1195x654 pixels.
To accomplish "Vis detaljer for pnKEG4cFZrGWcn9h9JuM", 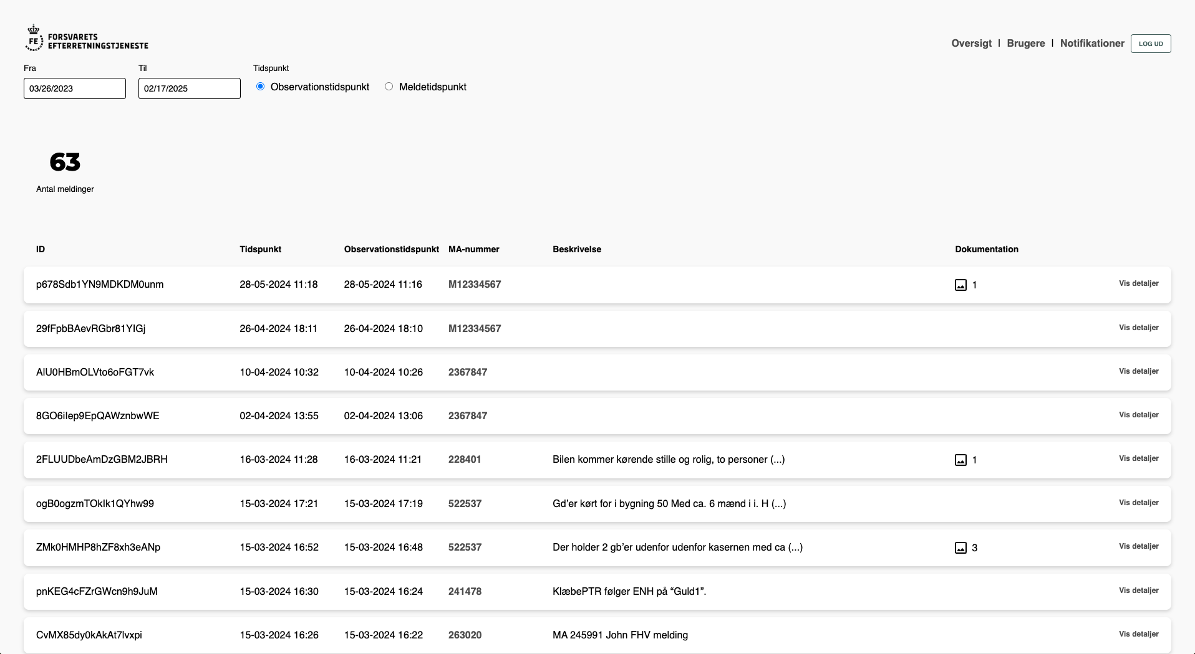I will 1139,590.
